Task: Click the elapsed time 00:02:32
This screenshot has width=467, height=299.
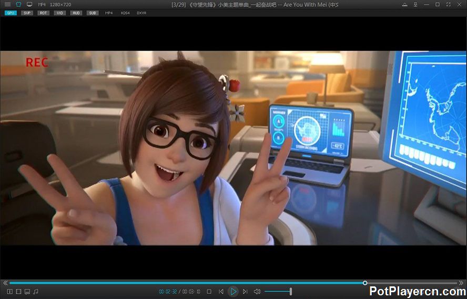Action: pyautogui.click(x=168, y=292)
